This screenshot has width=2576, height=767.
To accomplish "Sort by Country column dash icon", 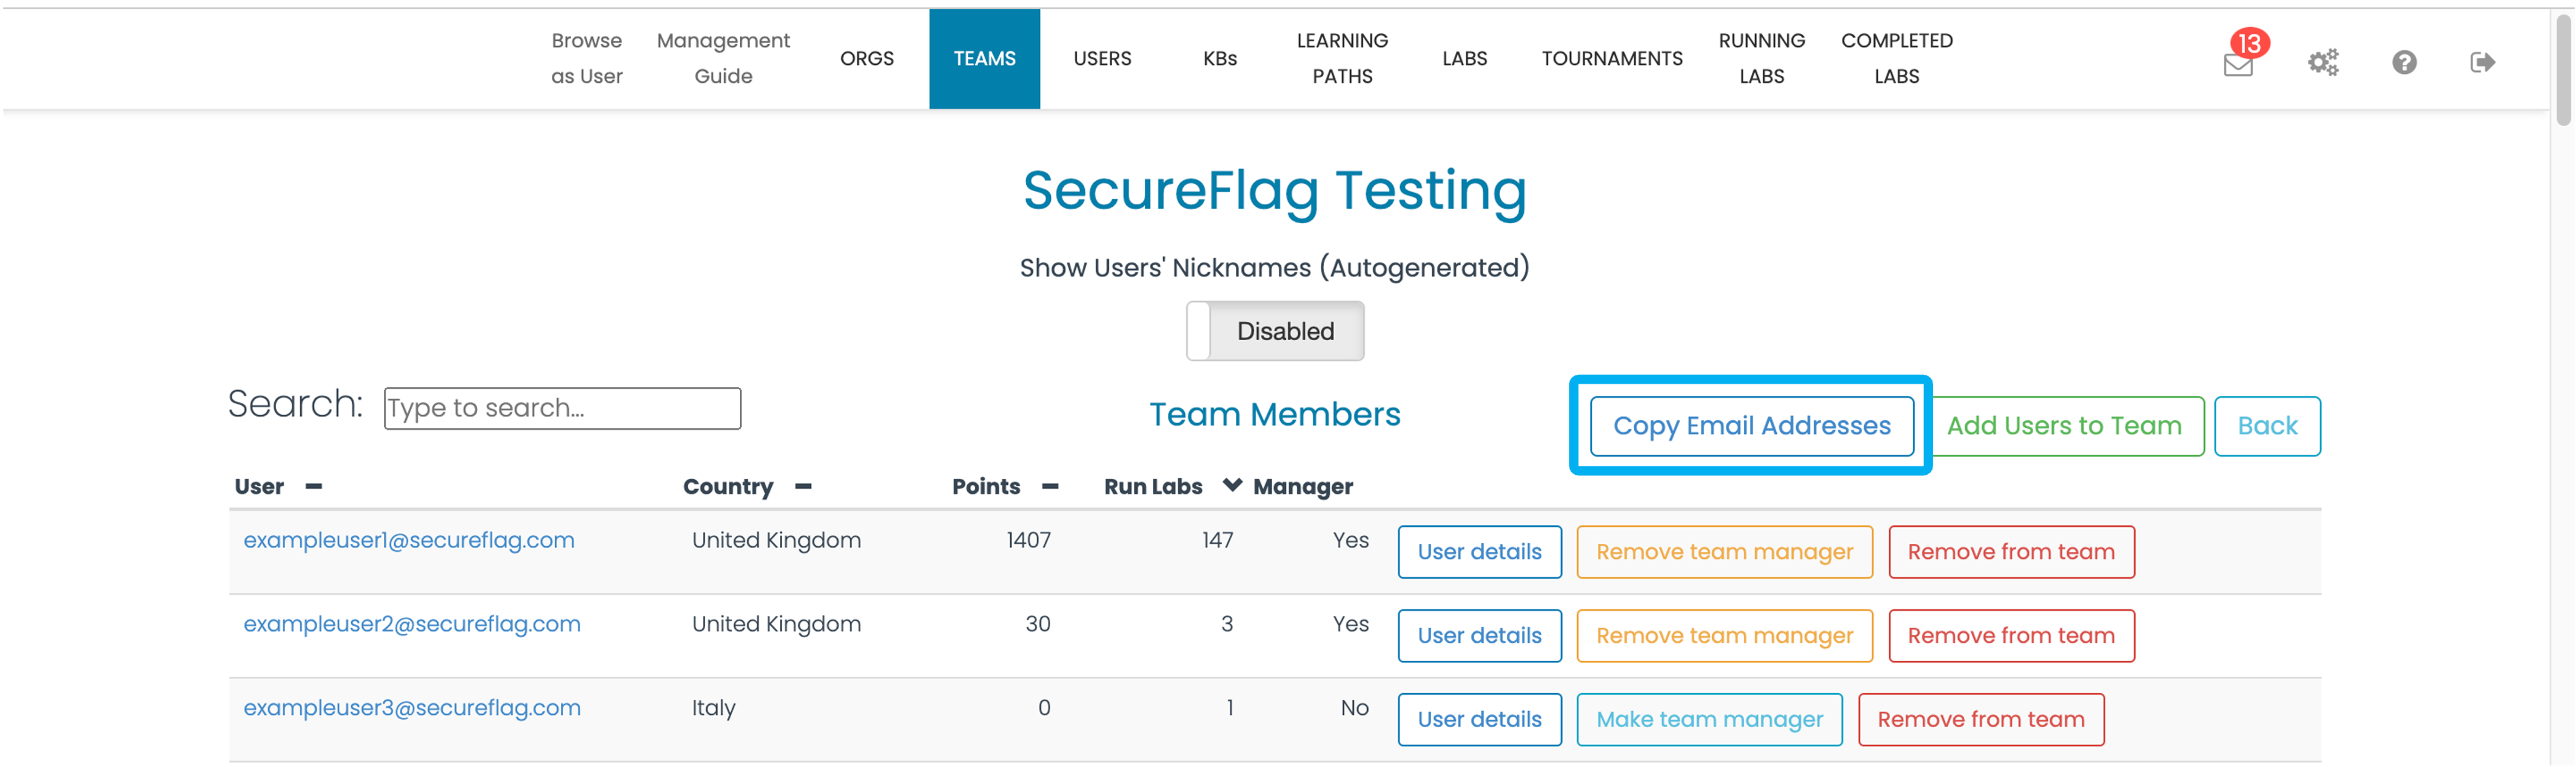I will click(803, 487).
